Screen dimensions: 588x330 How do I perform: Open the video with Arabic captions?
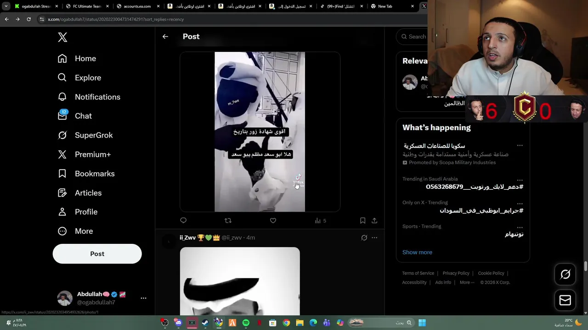[260, 132]
